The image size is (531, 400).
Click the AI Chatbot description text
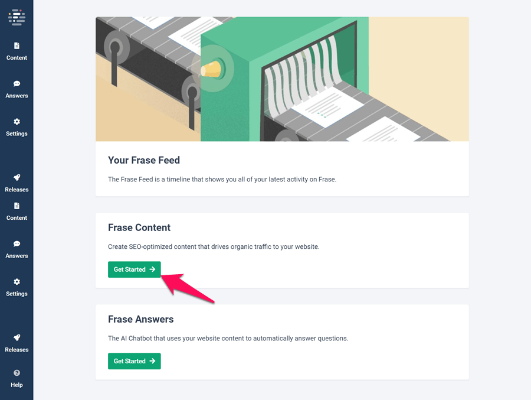[x=228, y=338]
